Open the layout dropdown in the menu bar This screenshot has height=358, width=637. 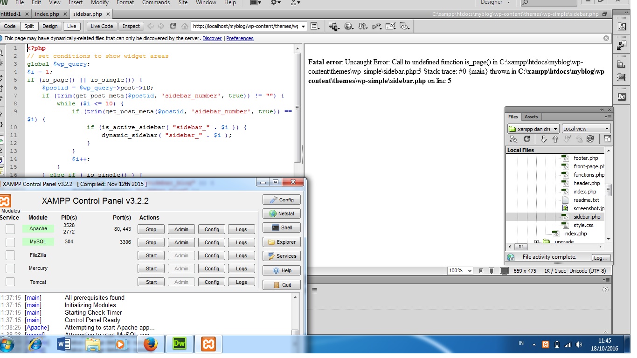[256, 2]
